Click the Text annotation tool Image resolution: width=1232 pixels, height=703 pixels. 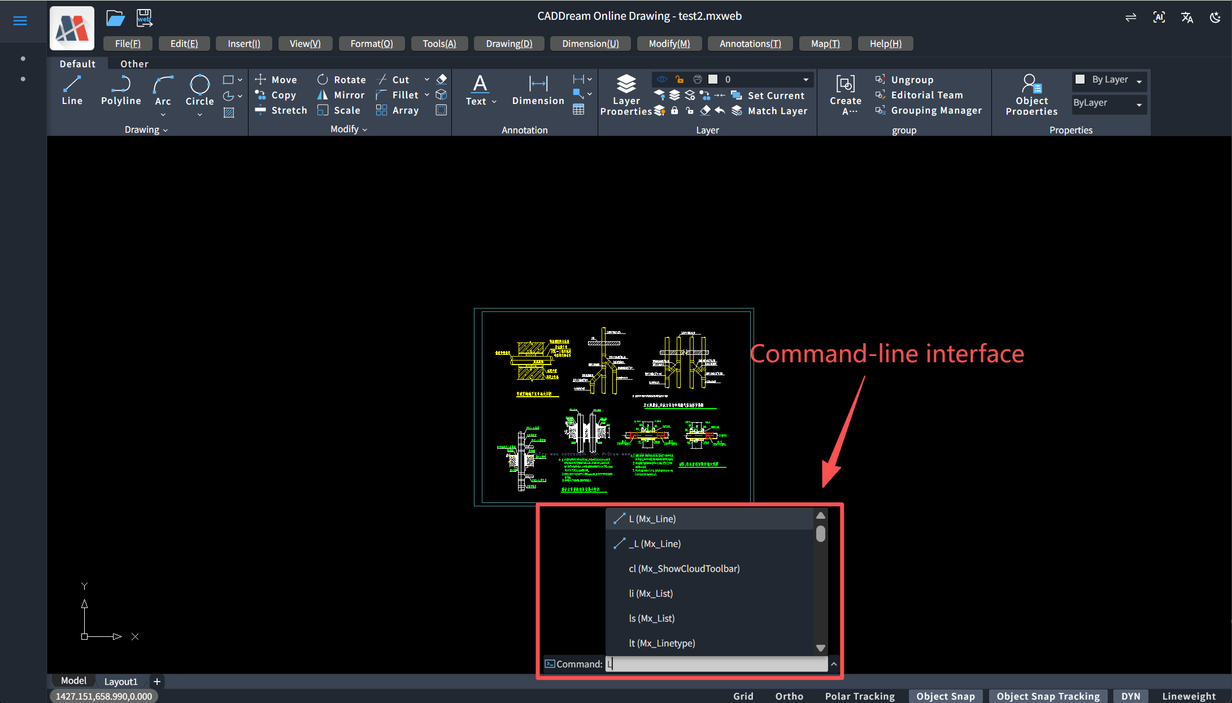[480, 90]
